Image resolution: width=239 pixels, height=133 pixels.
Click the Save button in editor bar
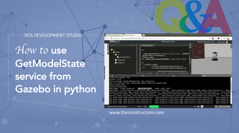(141, 73)
